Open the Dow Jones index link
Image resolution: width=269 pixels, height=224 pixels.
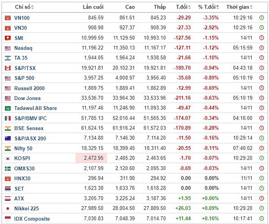tap(27, 98)
